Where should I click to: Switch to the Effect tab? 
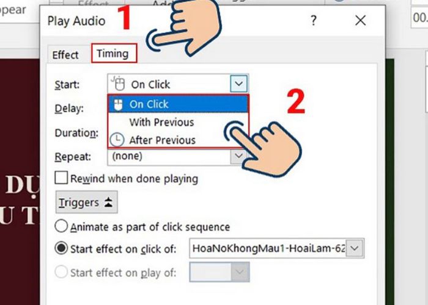[65, 55]
